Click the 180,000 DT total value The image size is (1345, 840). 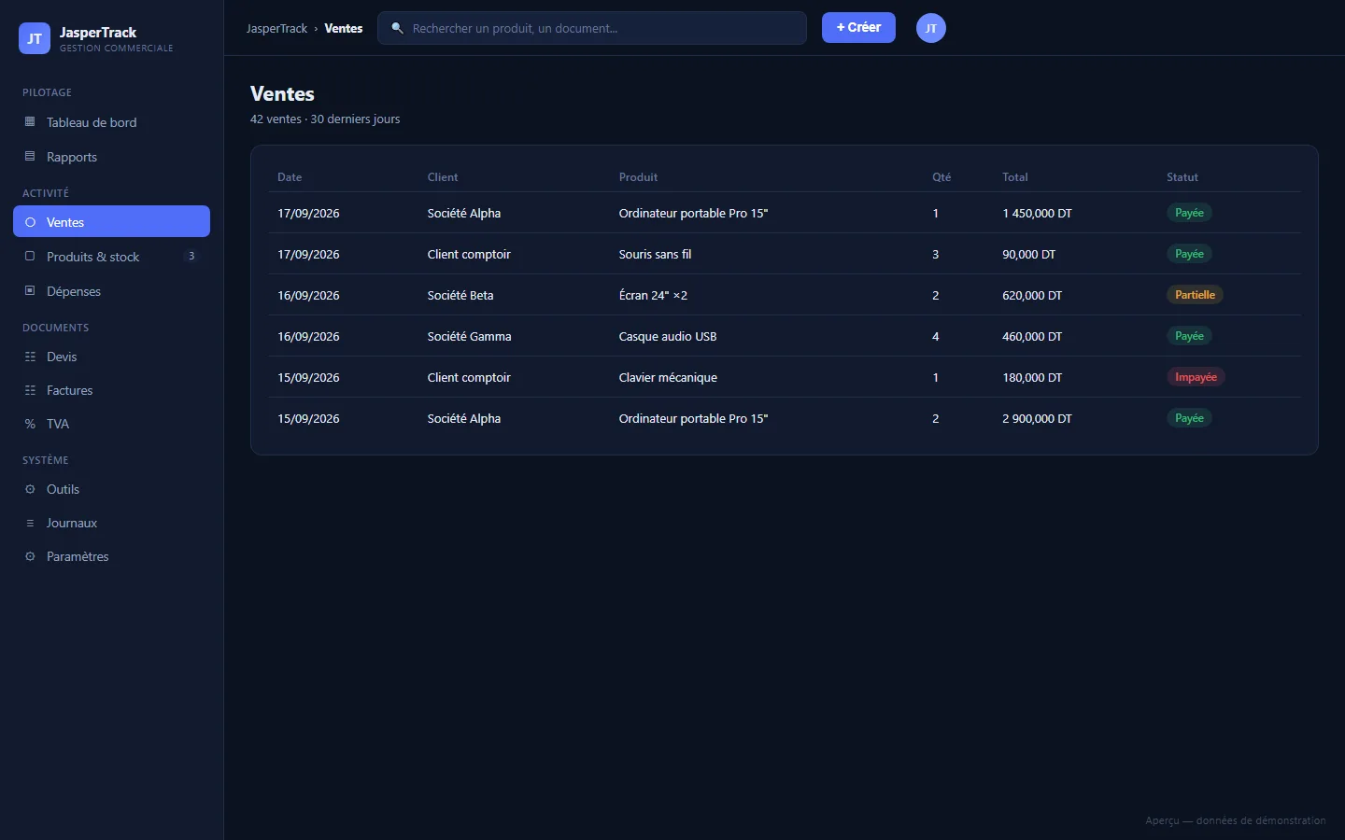[x=1032, y=377]
